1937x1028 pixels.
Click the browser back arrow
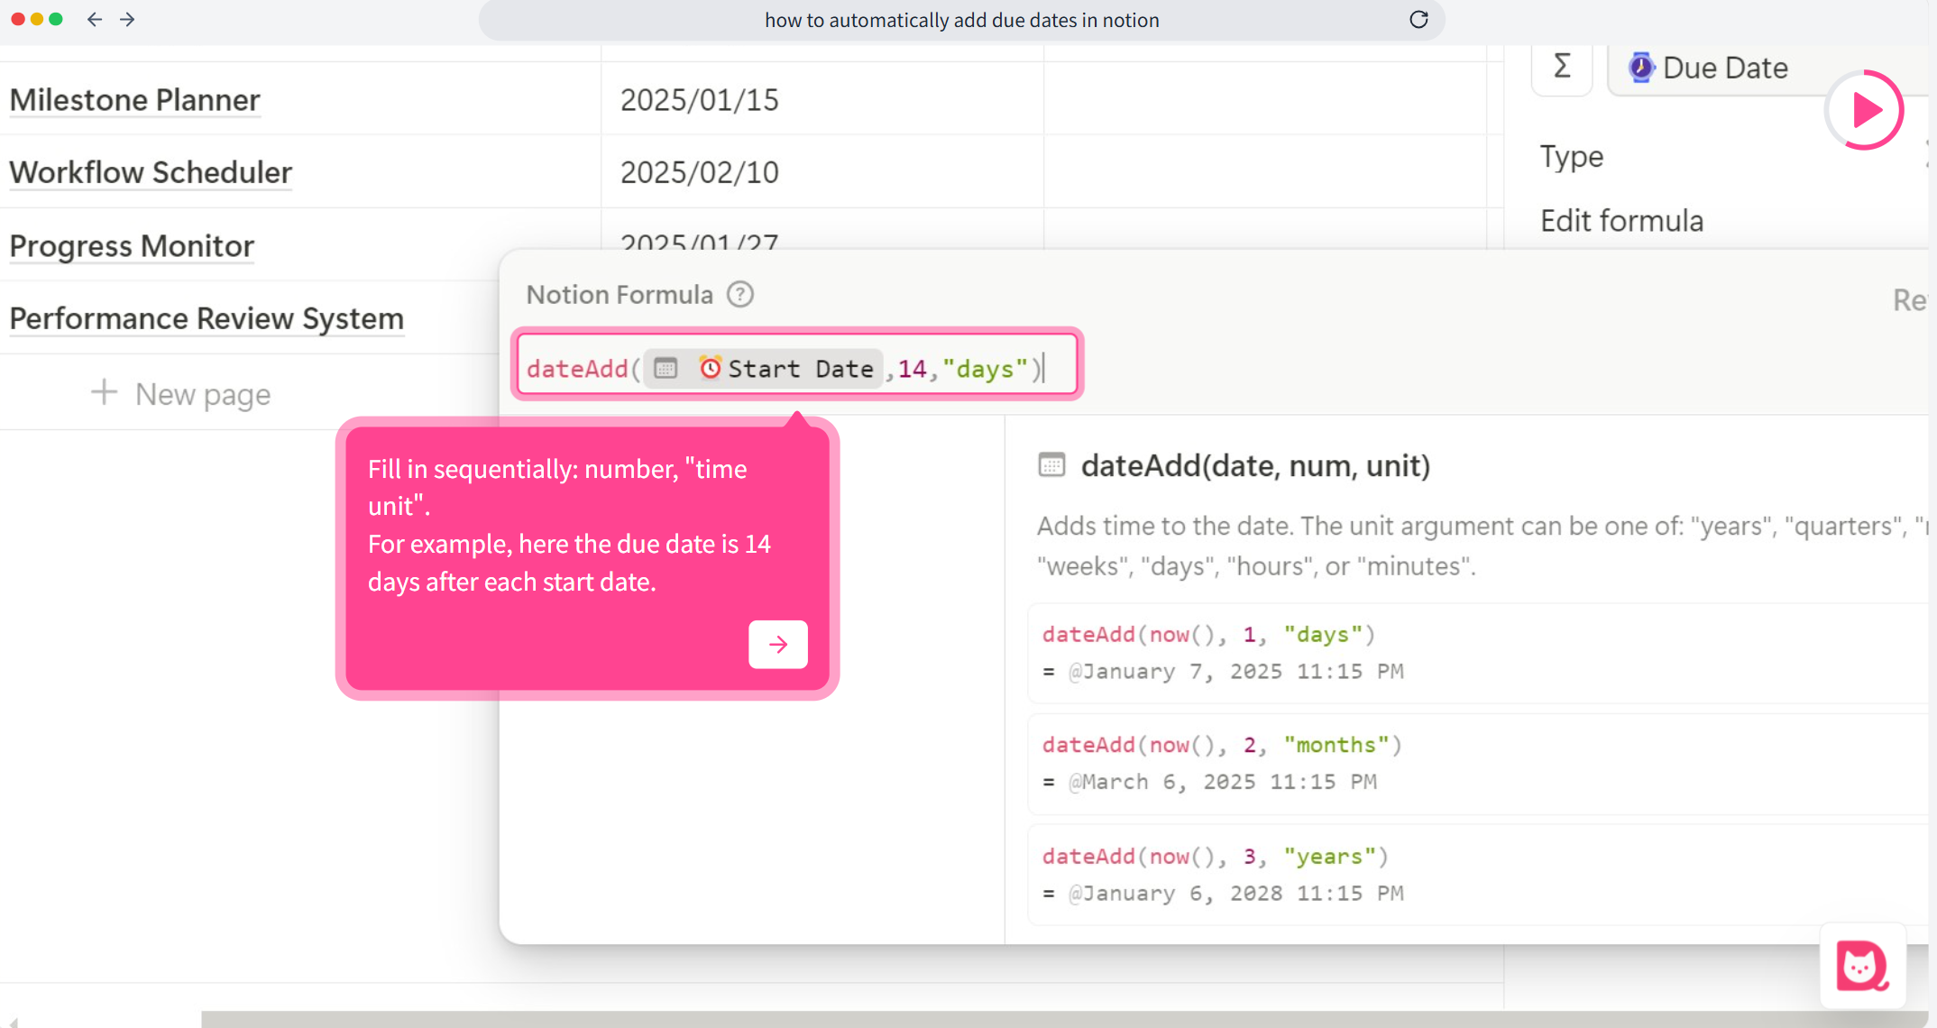pyautogui.click(x=95, y=19)
